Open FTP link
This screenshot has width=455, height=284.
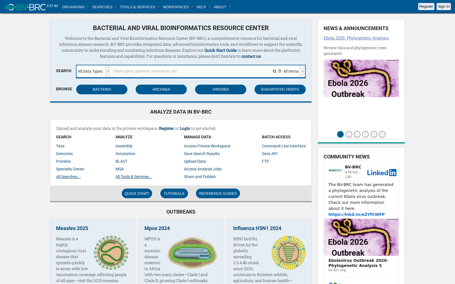point(265,161)
